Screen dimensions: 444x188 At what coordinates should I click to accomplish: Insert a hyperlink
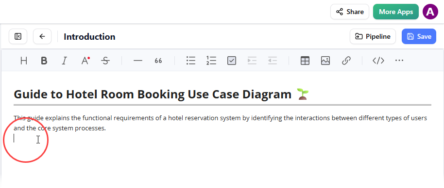[x=346, y=61]
